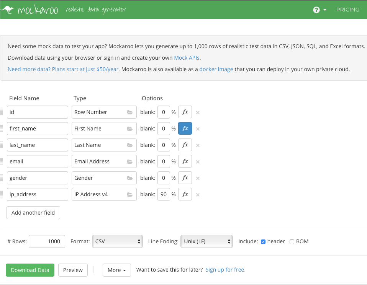Edit blank percent for first_name field
Screen dimensions: 367x285
coord(164,129)
